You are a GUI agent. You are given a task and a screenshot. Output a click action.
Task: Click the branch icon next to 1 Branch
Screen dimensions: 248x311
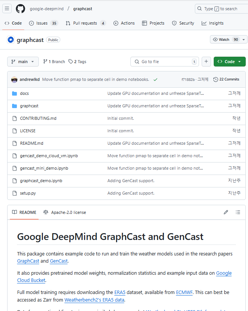(x=45, y=62)
